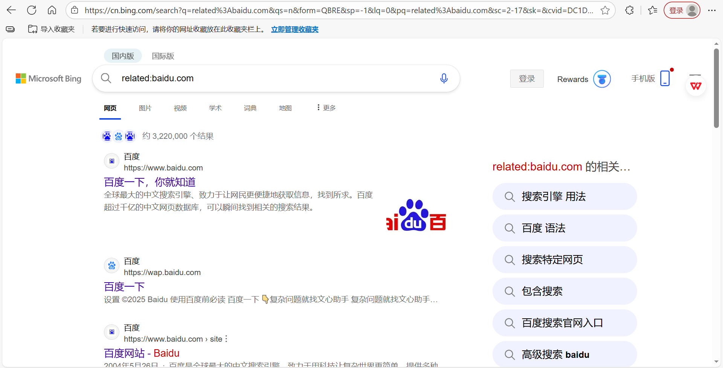The height and width of the screenshot is (368, 723).
Task: Click the favicon beside https://wap.baidu.com result
Action: click(112, 266)
